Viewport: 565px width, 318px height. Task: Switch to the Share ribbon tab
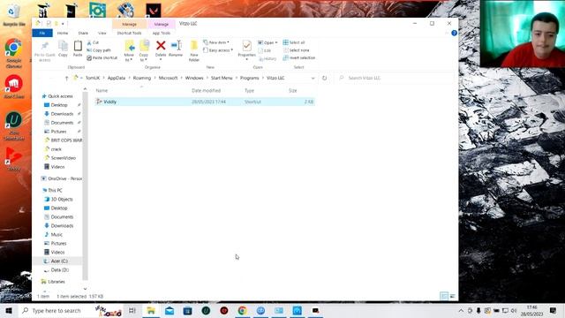(x=83, y=34)
